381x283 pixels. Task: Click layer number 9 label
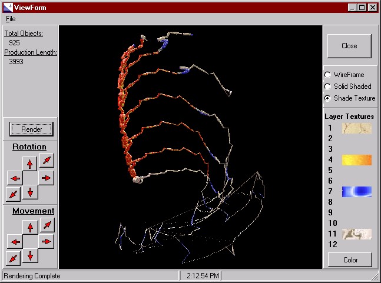pyautogui.click(x=330, y=212)
